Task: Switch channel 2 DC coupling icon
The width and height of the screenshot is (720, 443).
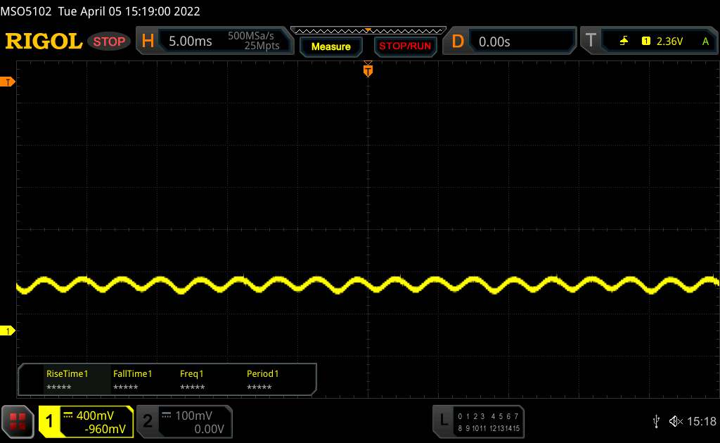Action: (x=167, y=415)
